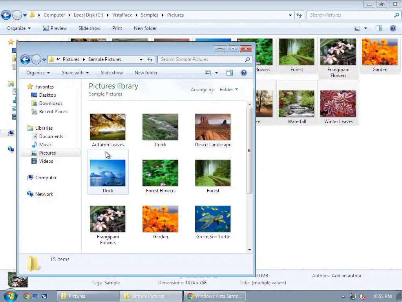This screenshot has width=402, height=302.
Task: Open recent pages dropdown in Sample Pictures window
Action: click(44, 60)
